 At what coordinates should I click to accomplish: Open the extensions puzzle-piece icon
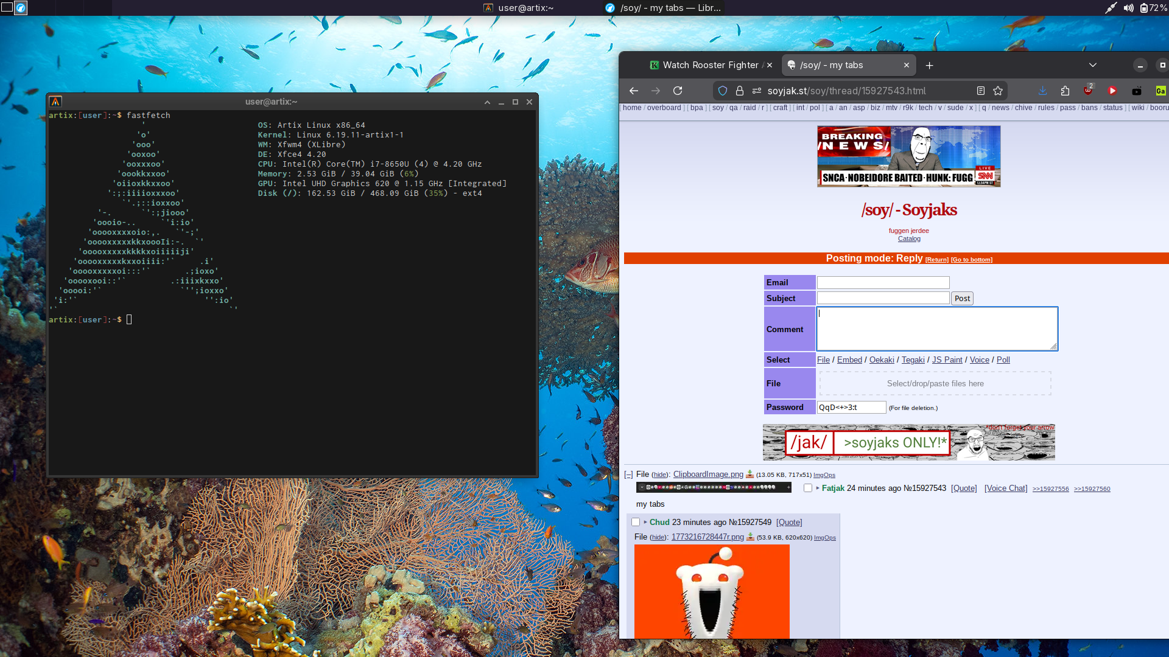[1065, 91]
